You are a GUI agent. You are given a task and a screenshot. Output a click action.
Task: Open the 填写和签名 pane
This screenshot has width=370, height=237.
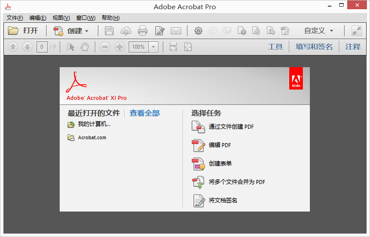pyautogui.click(x=314, y=47)
